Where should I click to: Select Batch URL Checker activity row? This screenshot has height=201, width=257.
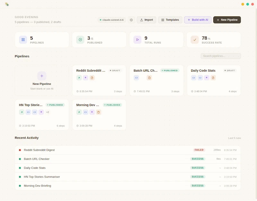[128, 159]
